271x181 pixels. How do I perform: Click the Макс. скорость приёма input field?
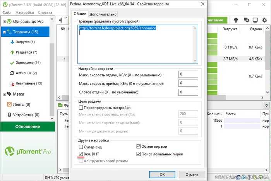tap(188, 83)
